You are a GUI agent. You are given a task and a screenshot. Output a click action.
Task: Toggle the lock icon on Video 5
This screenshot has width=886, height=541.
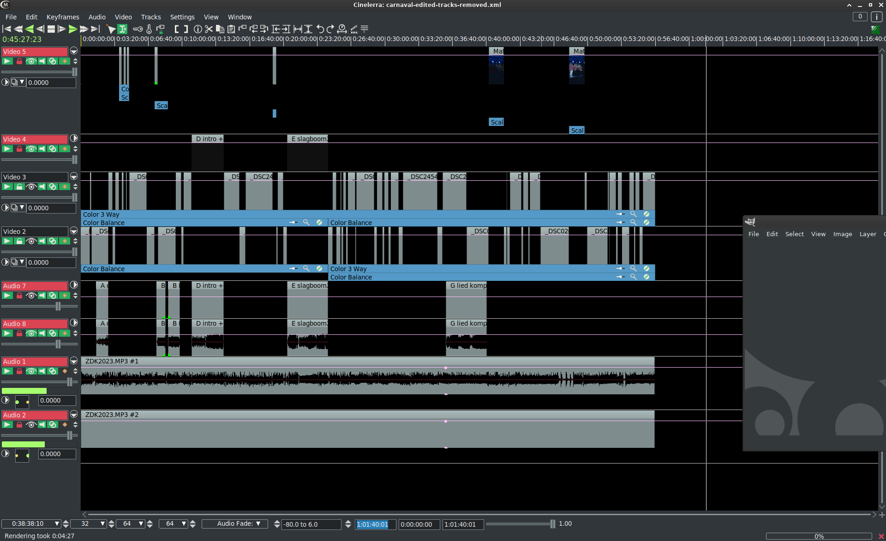tap(19, 61)
